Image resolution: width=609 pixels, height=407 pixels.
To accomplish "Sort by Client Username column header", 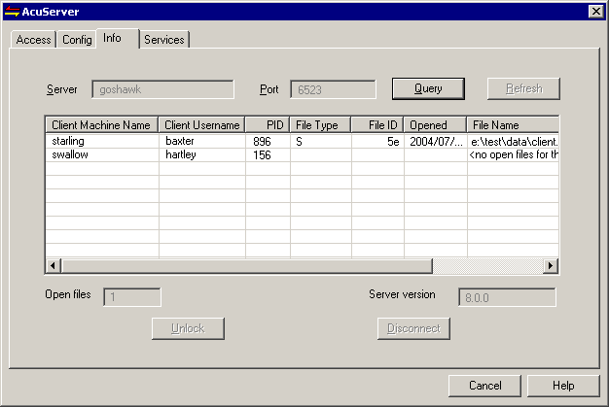I will (202, 125).
